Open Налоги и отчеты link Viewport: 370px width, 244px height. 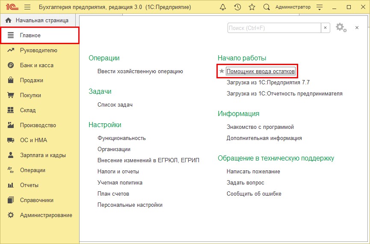tap(118, 172)
